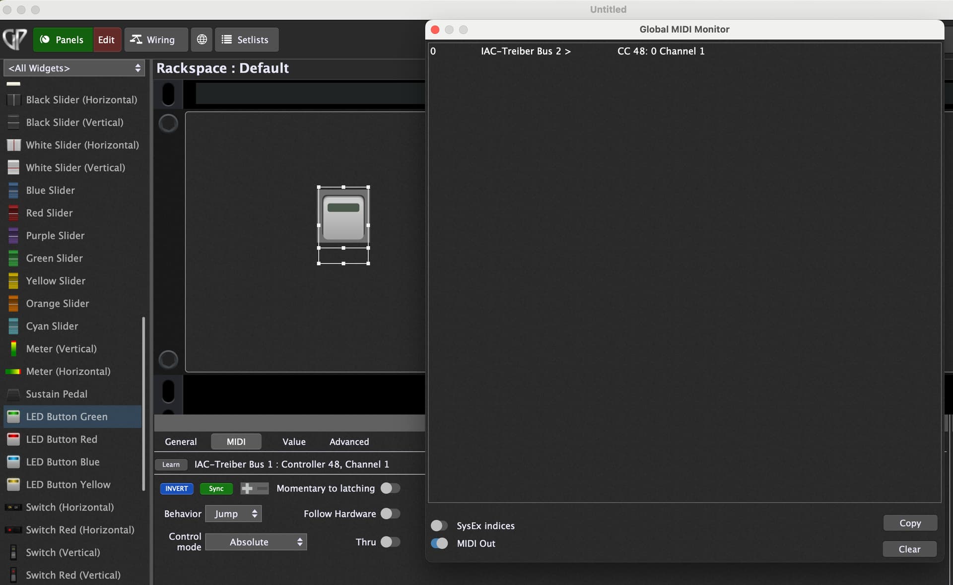Select the MIDI tab

pyautogui.click(x=236, y=442)
